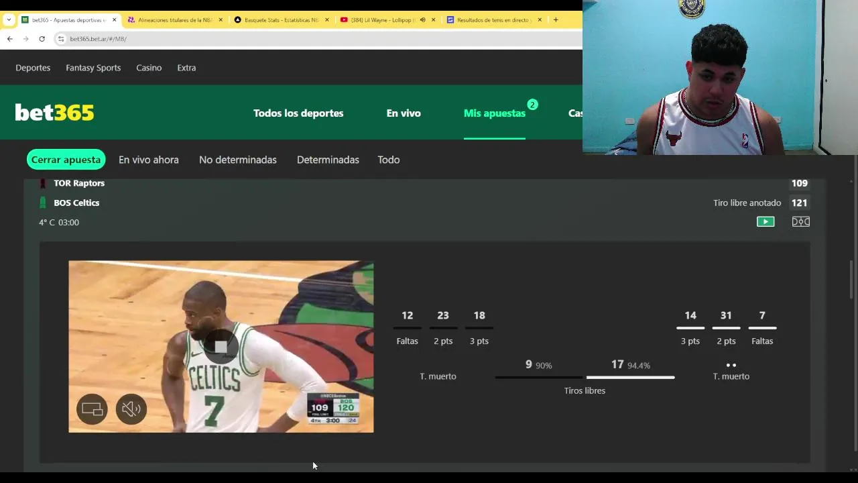Click the left T. muerto label
Image resolution: width=858 pixels, height=483 pixels.
coord(438,376)
